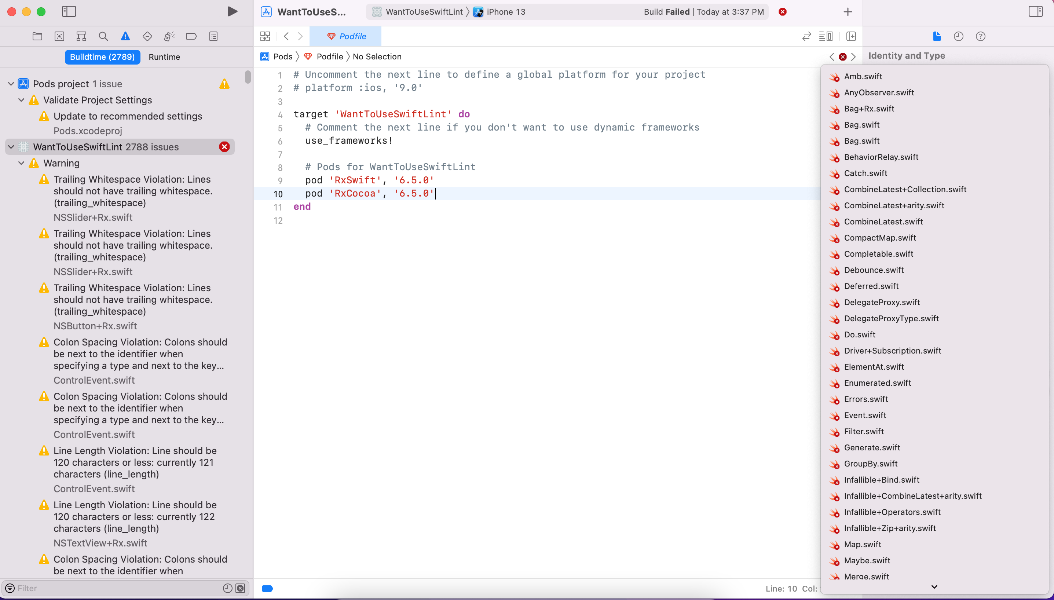This screenshot has width=1054, height=600.
Task: Show the History inspector
Action: coord(959,36)
